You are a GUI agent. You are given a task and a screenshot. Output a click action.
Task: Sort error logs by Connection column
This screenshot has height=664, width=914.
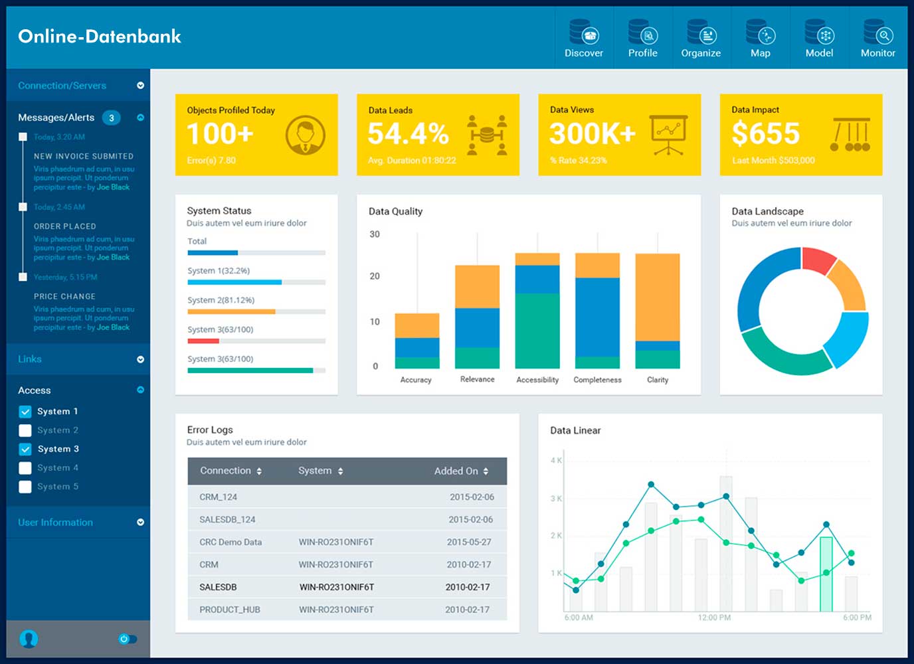[259, 471]
